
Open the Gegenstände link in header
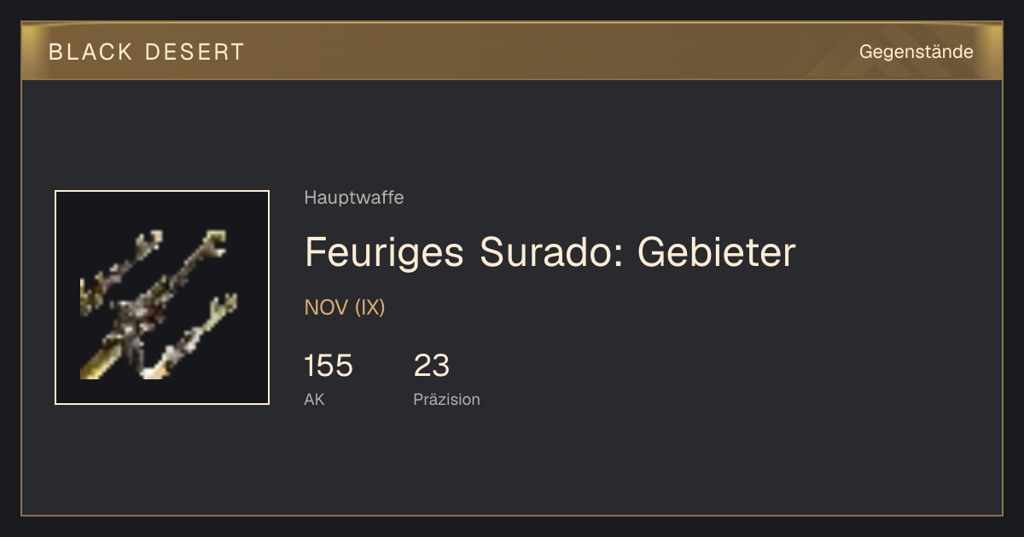click(916, 52)
